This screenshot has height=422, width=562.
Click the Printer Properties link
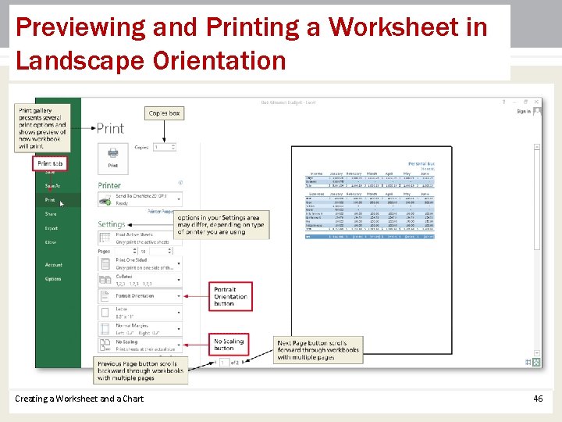coord(160,211)
